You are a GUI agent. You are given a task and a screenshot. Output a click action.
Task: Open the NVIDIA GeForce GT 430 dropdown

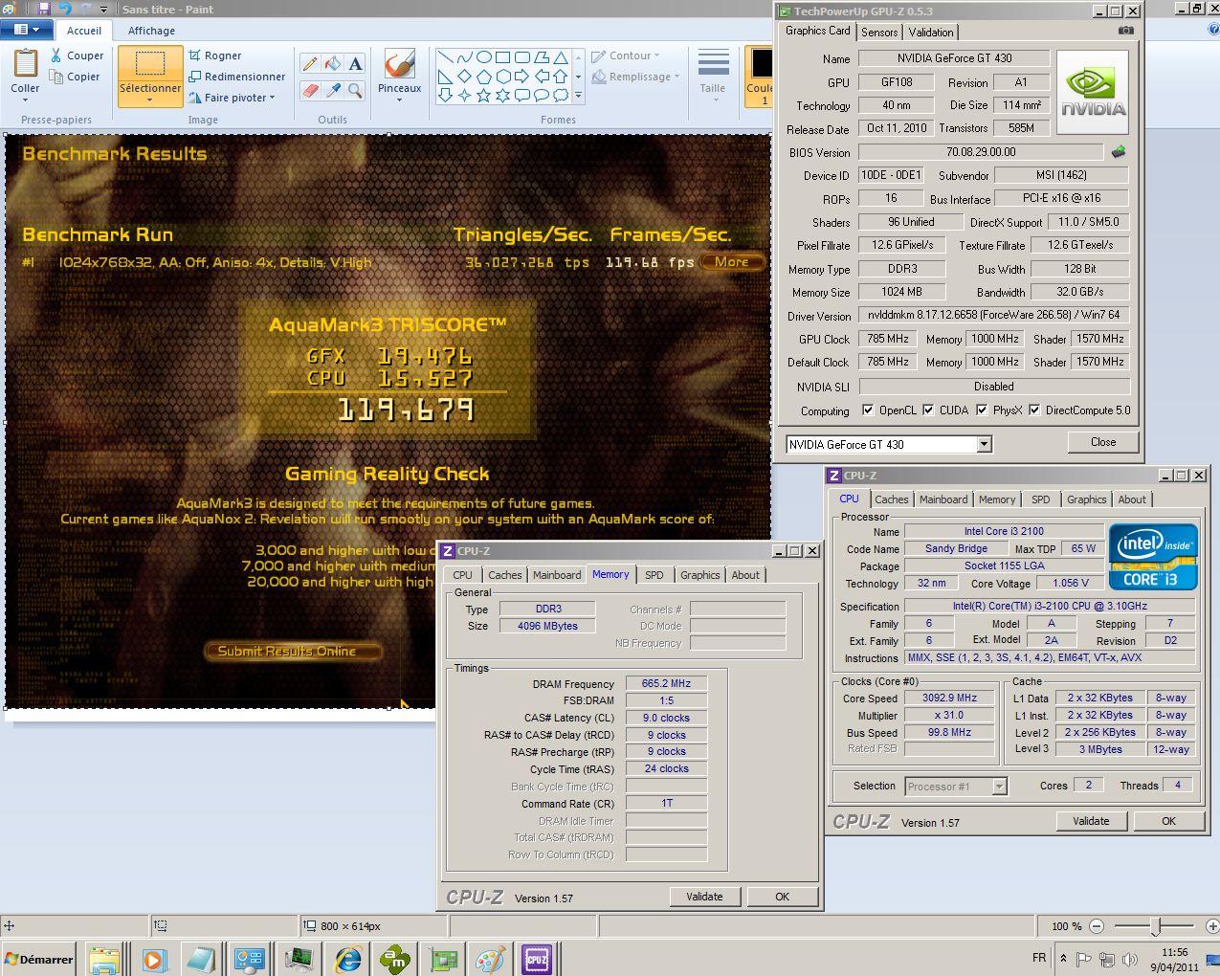(984, 444)
